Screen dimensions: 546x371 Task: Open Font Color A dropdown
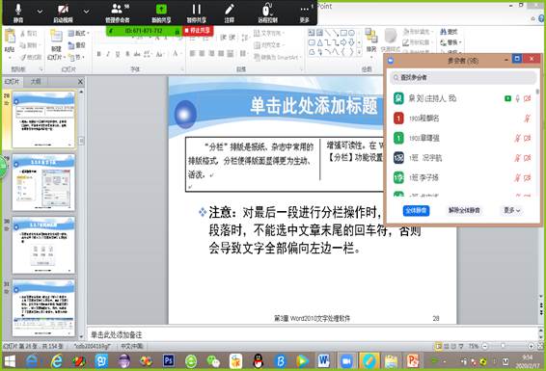(177, 54)
